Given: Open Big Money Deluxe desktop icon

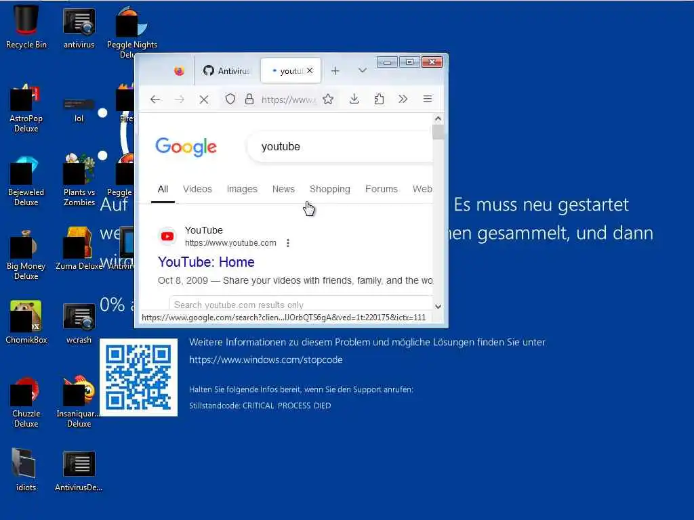Looking at the screenshot, I should coord(26,255).
